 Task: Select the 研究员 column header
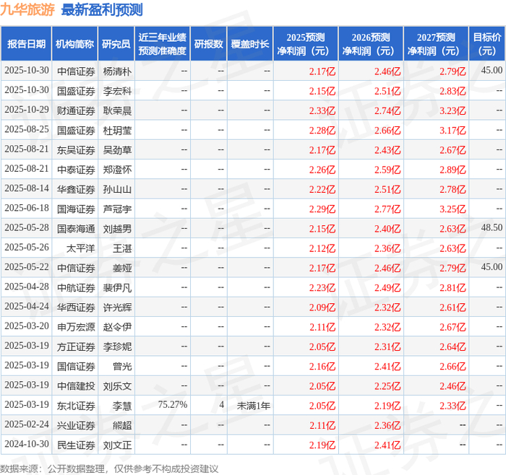[116, 44]
